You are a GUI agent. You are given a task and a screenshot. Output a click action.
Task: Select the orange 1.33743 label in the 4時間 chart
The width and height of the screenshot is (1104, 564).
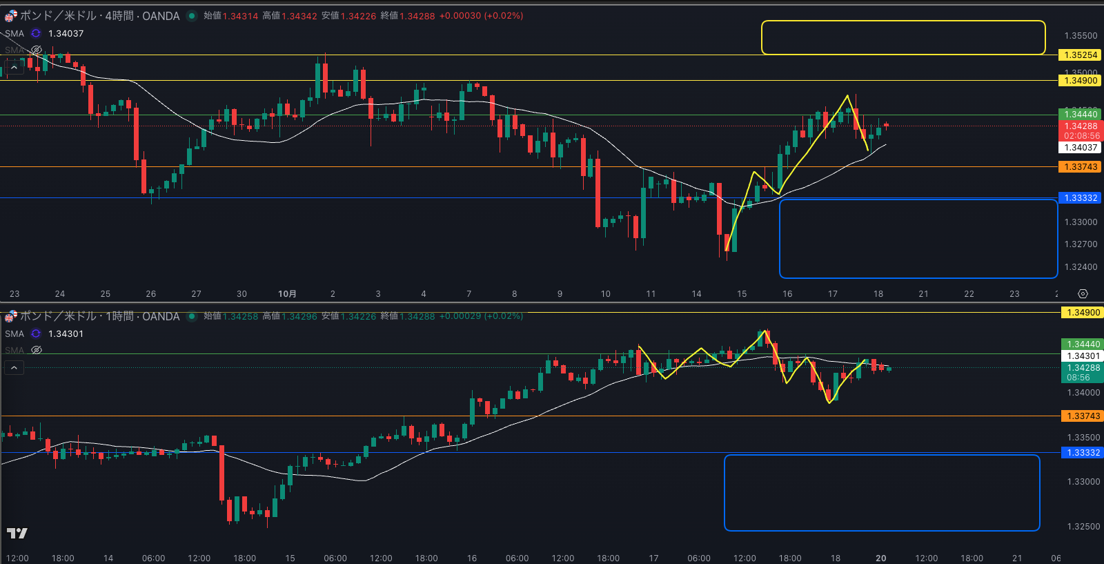click(1081, 167)
